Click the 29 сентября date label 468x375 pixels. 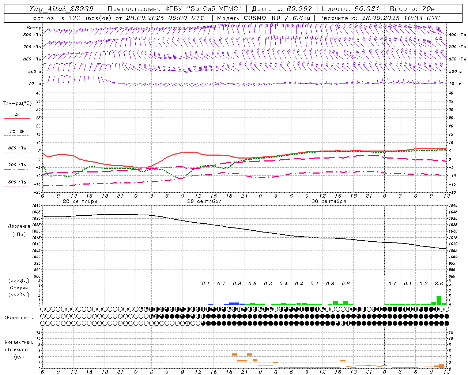click(x=204, y=201)
